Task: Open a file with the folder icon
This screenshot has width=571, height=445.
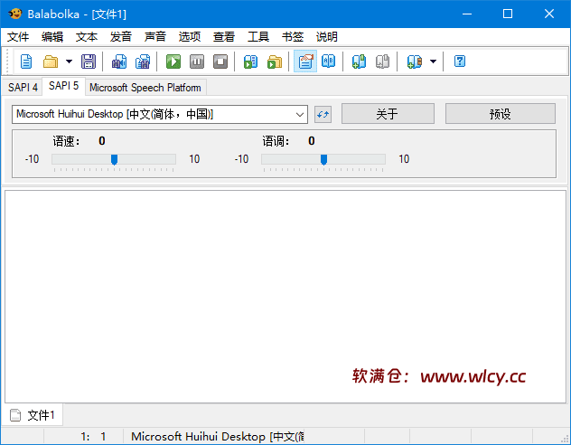Action: point(51,62)
